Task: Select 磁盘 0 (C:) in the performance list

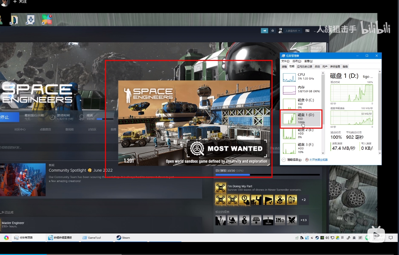Action: pos(302,104)
